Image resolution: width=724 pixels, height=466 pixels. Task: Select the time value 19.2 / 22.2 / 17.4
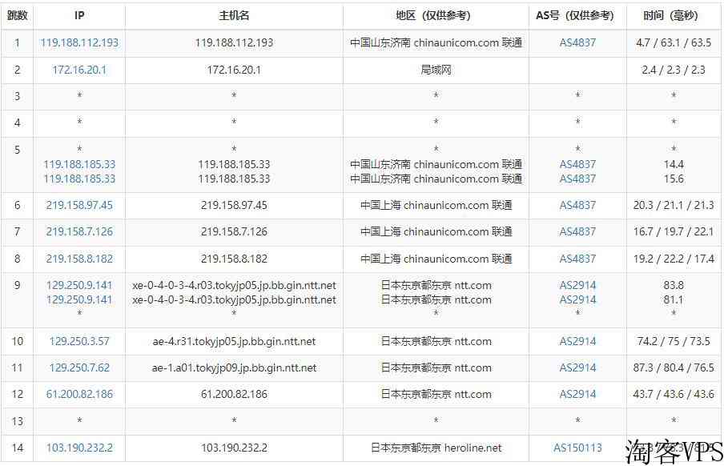[674, 259]
